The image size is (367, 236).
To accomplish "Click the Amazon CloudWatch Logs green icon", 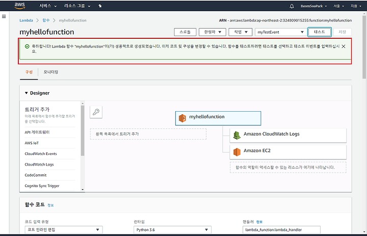I will pos(237,135).
